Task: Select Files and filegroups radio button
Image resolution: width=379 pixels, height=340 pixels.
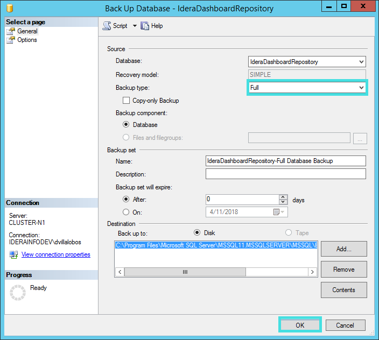Action: tap(126, 137)
